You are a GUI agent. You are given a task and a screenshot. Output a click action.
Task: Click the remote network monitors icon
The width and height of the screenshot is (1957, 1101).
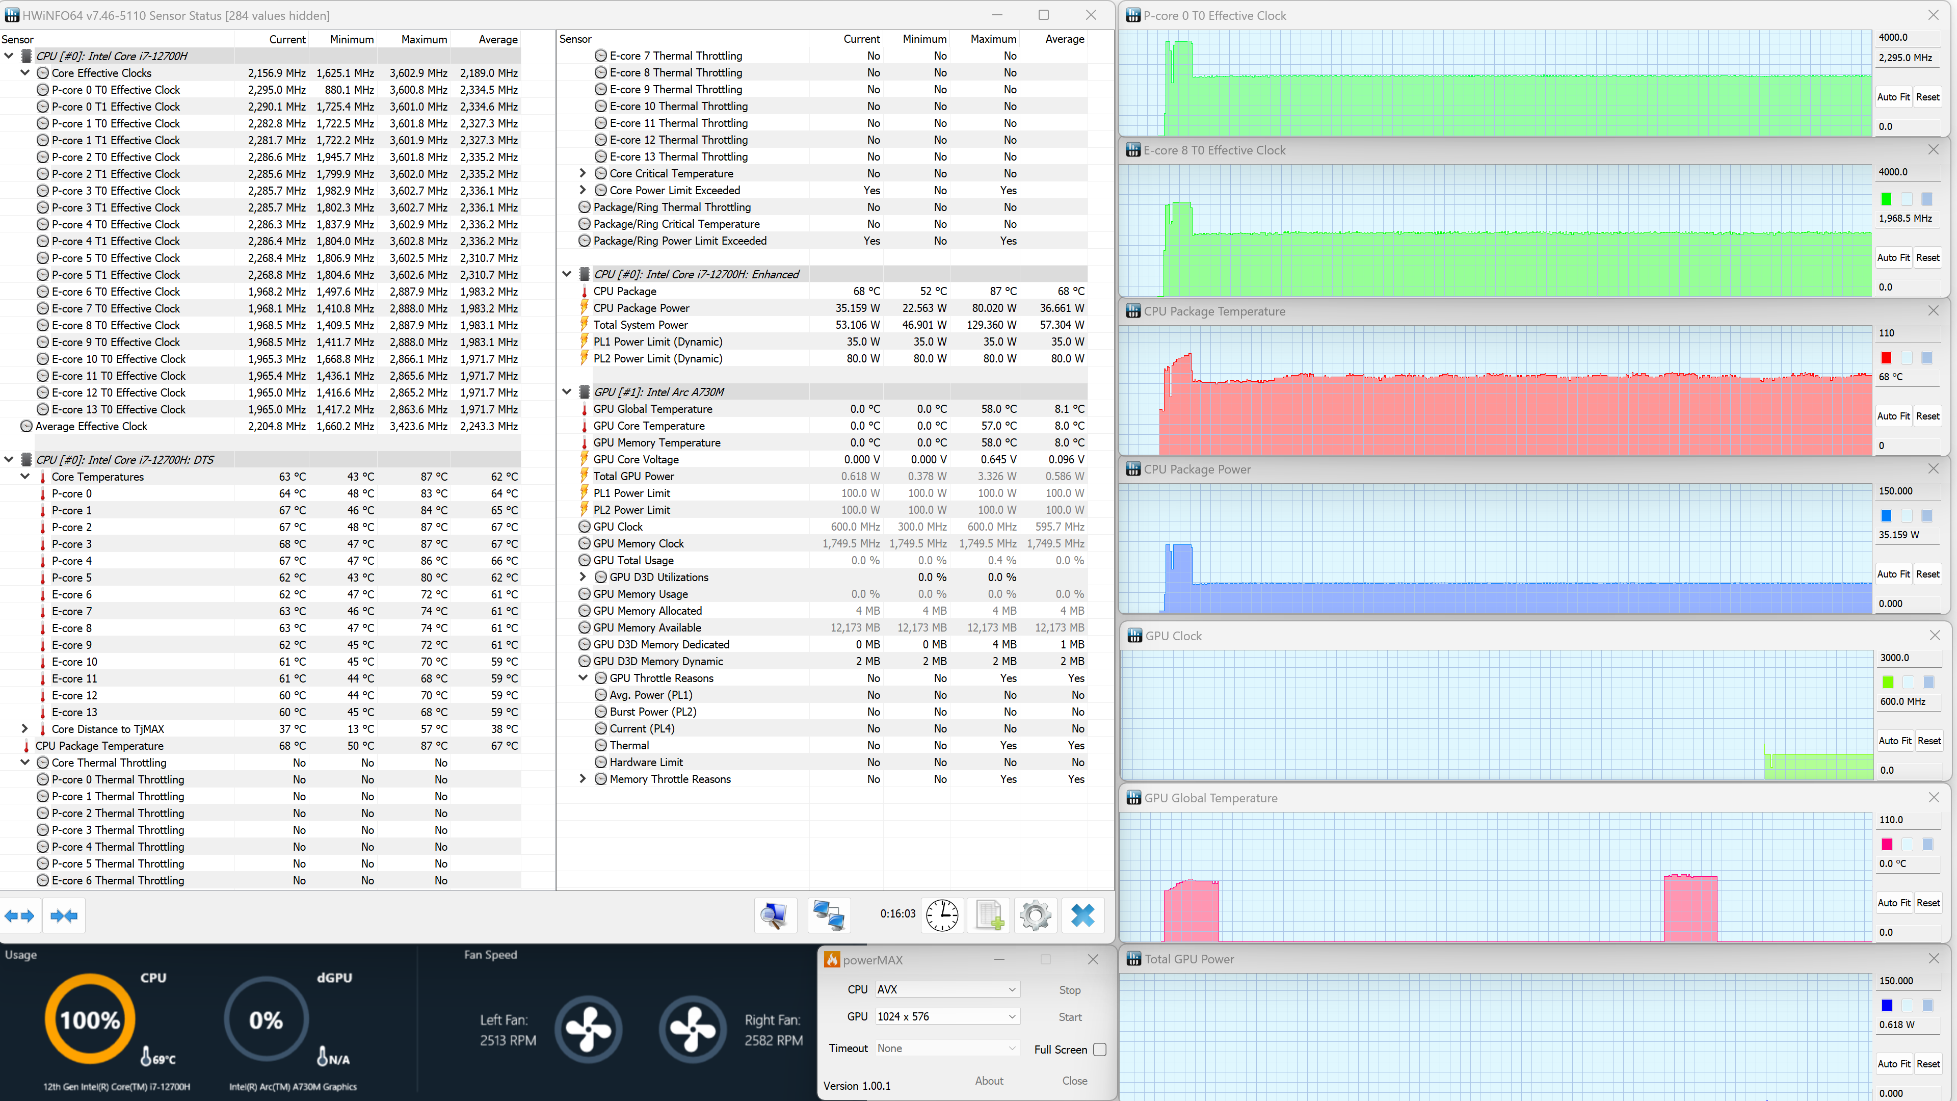click(829, 915)
